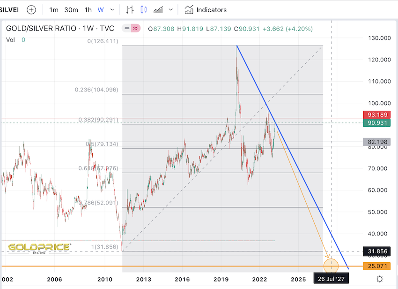
Task: Select the bars chart style icon
Action: pos(130,9)
